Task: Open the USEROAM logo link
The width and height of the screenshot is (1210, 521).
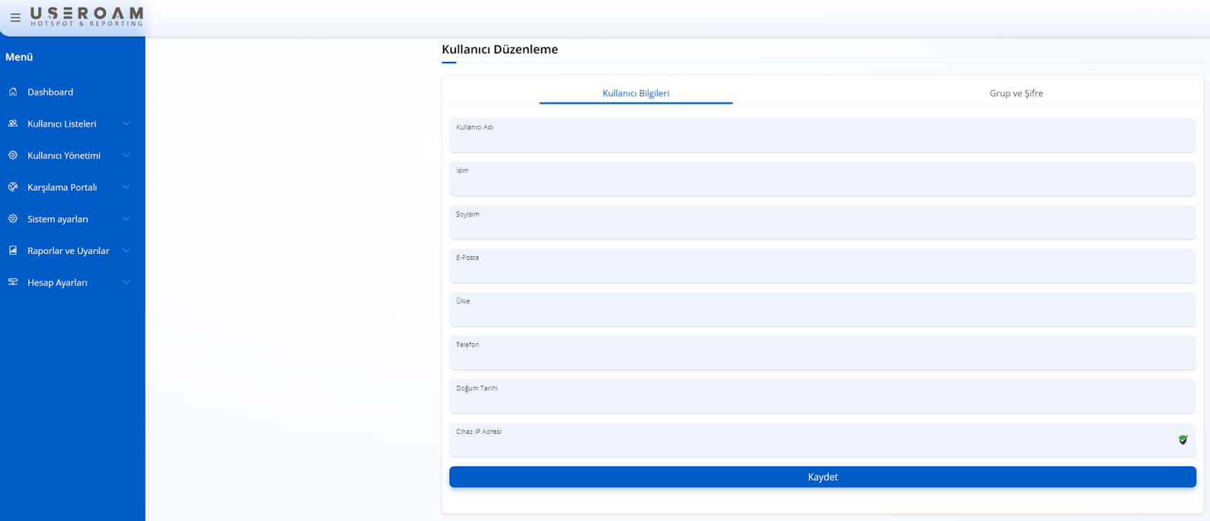Action: coord(86,17)
